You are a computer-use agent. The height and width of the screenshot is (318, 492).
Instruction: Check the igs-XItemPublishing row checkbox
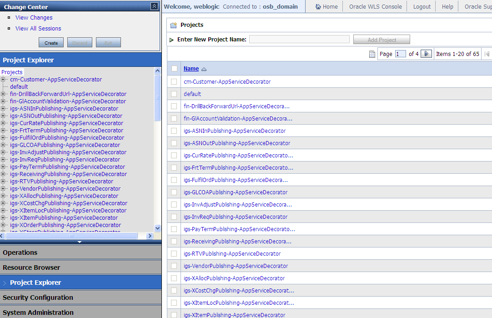click(x=174, y=315)
